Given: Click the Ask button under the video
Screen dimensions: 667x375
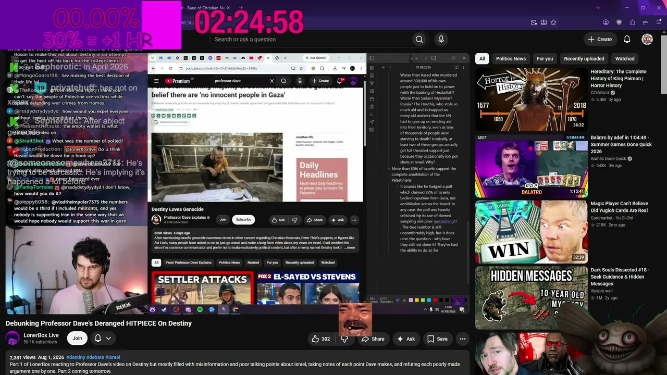Looking at the screenshot, I should 405,339.
